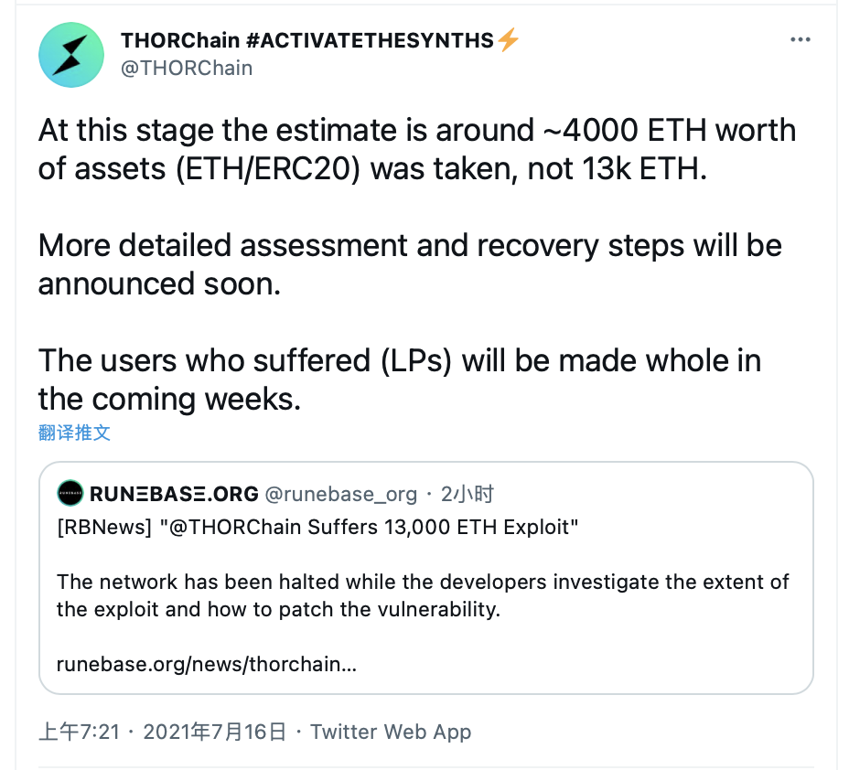Open the three-dot tweet options menu

800,39
